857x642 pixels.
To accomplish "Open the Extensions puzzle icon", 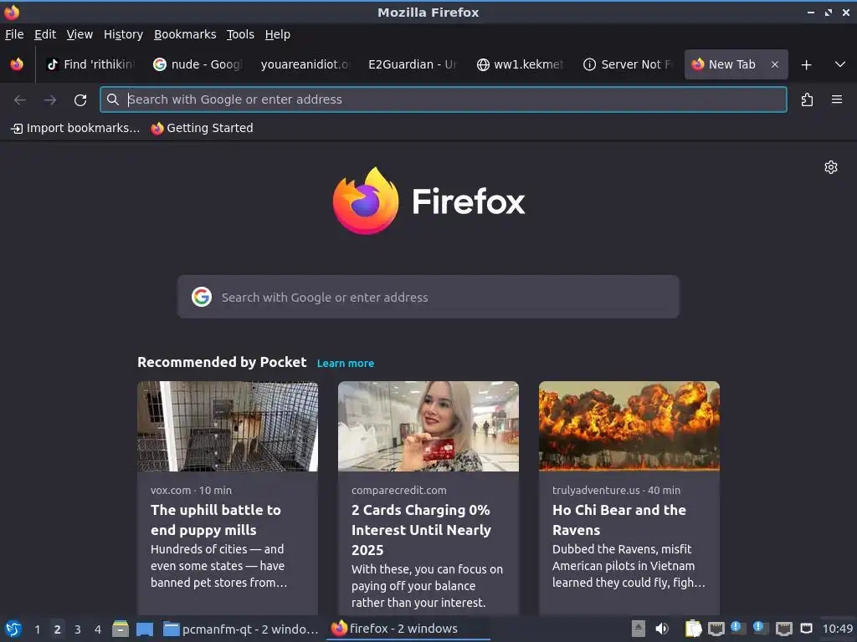I will 807,100.
